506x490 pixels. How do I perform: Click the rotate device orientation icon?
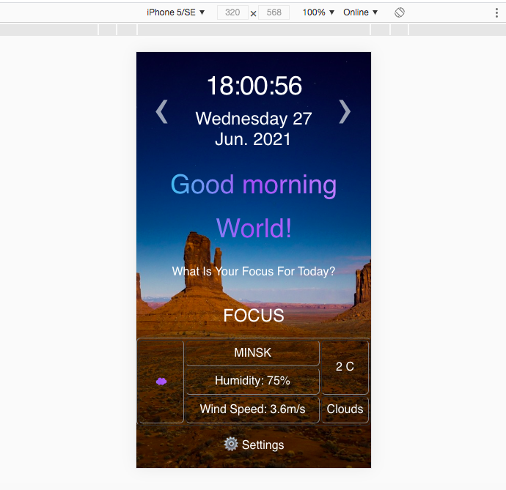coord(400,12)
